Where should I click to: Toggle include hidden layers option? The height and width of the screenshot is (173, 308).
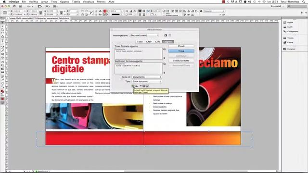pyautogui.click(x=141, y=86)
